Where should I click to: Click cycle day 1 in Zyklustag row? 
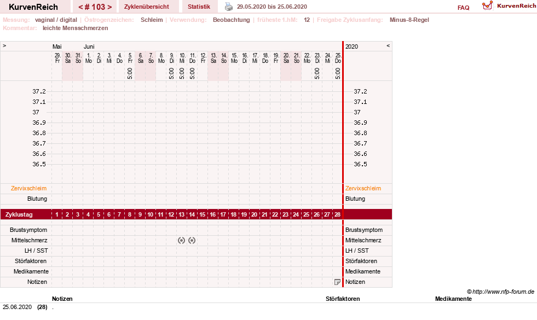pos(57,214)
